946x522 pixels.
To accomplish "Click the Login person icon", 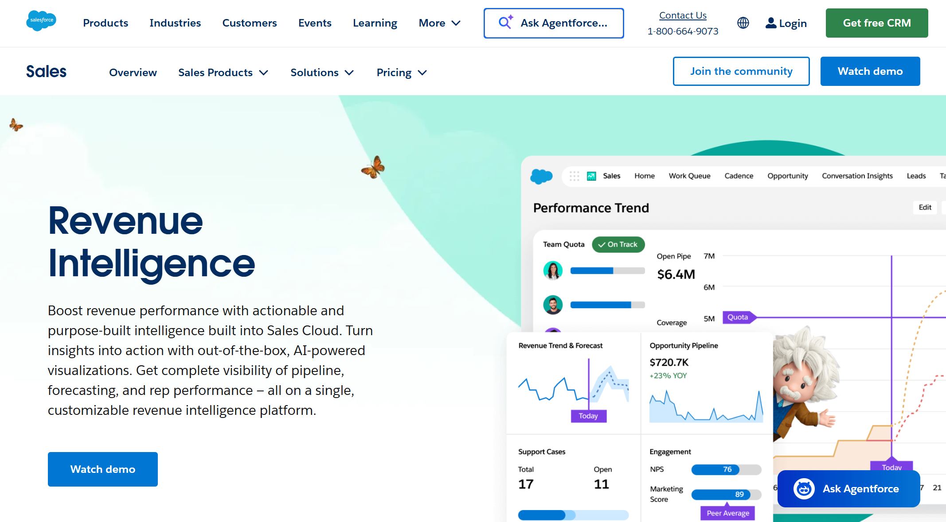I will pyautogui.click(x=770, y=22).
